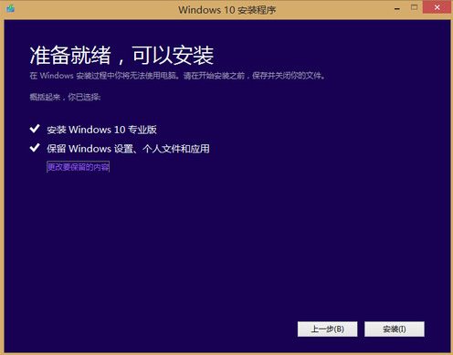Click the checkmark beside 保留 Windows 设置
The image size is (453, 355).
coord(35,148)
